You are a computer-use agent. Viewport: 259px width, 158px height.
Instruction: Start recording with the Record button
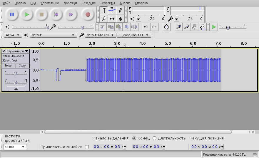tap(88, 14)
